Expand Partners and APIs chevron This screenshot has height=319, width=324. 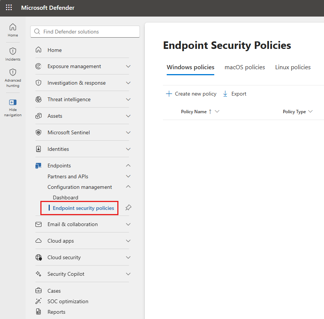click(x=128, y=176)
